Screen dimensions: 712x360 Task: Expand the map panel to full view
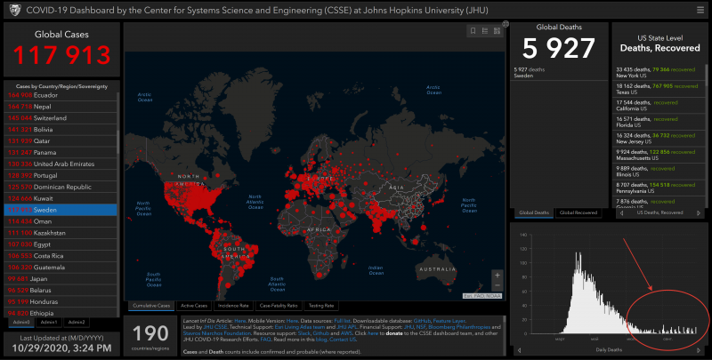click(x=506, y=24)
